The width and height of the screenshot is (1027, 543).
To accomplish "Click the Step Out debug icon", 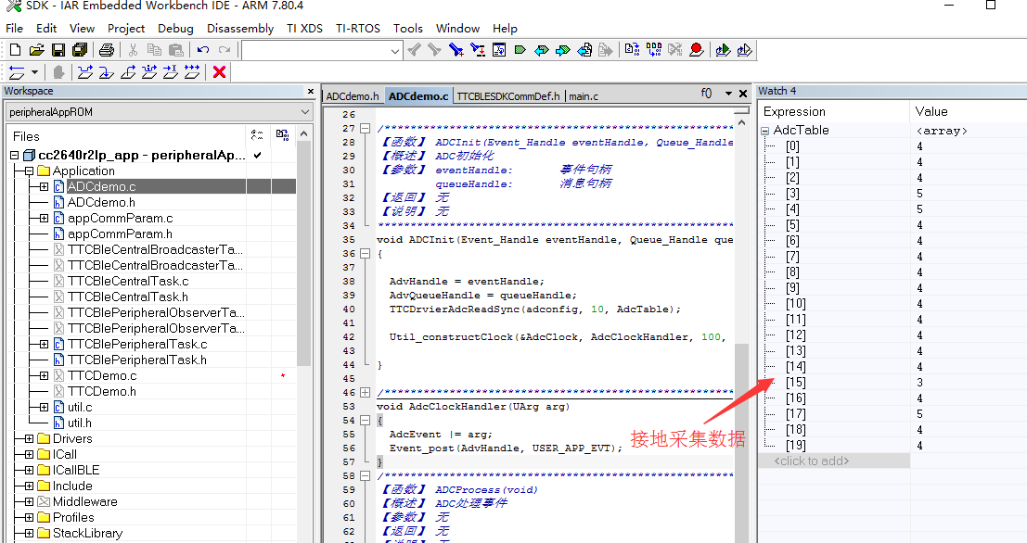I will tap(128, 72).
